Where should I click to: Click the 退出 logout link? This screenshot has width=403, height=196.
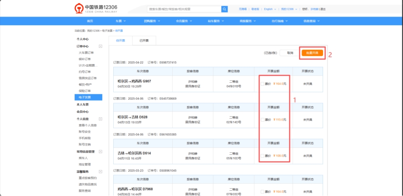tap(323, 9)
